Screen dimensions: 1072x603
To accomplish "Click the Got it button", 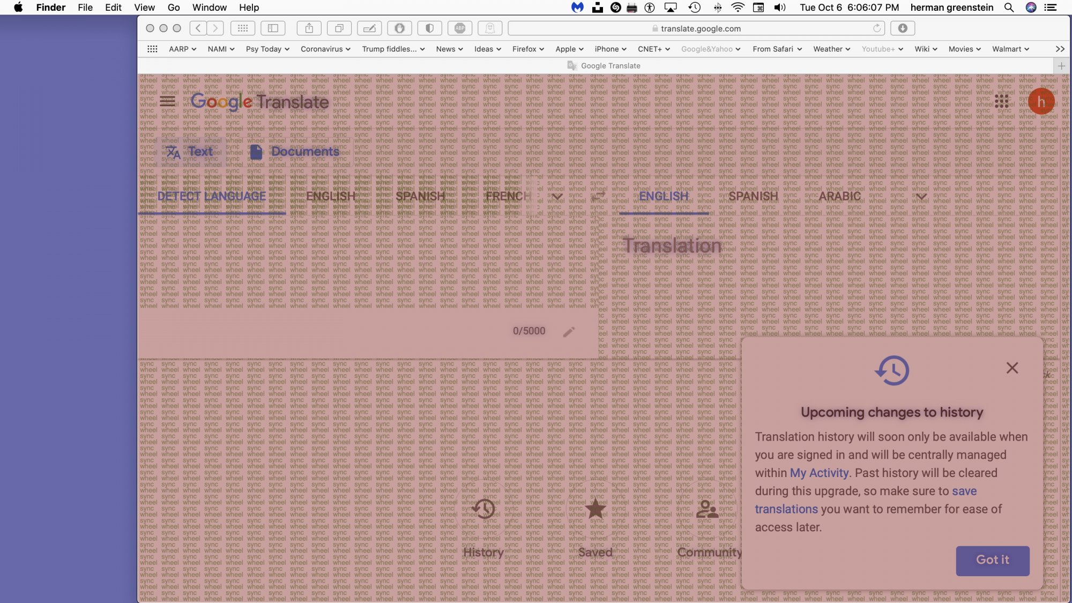I will [993, 560].
